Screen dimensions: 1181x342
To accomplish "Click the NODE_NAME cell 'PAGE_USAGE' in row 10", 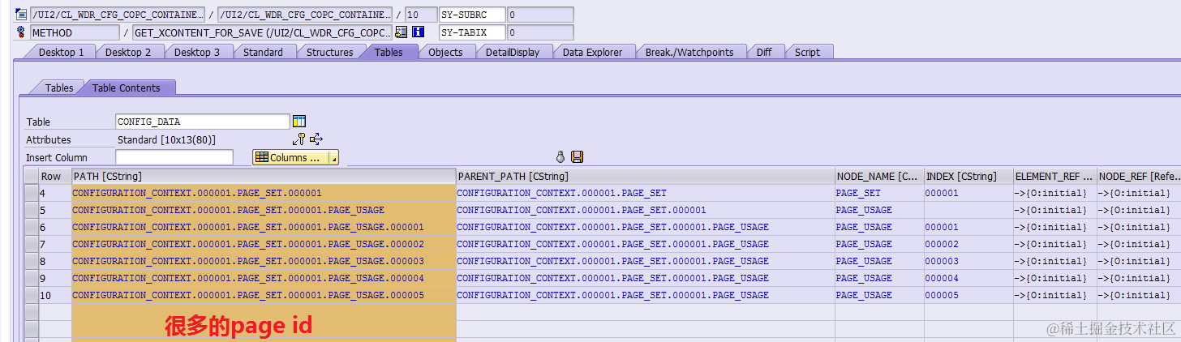I will [x=879, y=295].
